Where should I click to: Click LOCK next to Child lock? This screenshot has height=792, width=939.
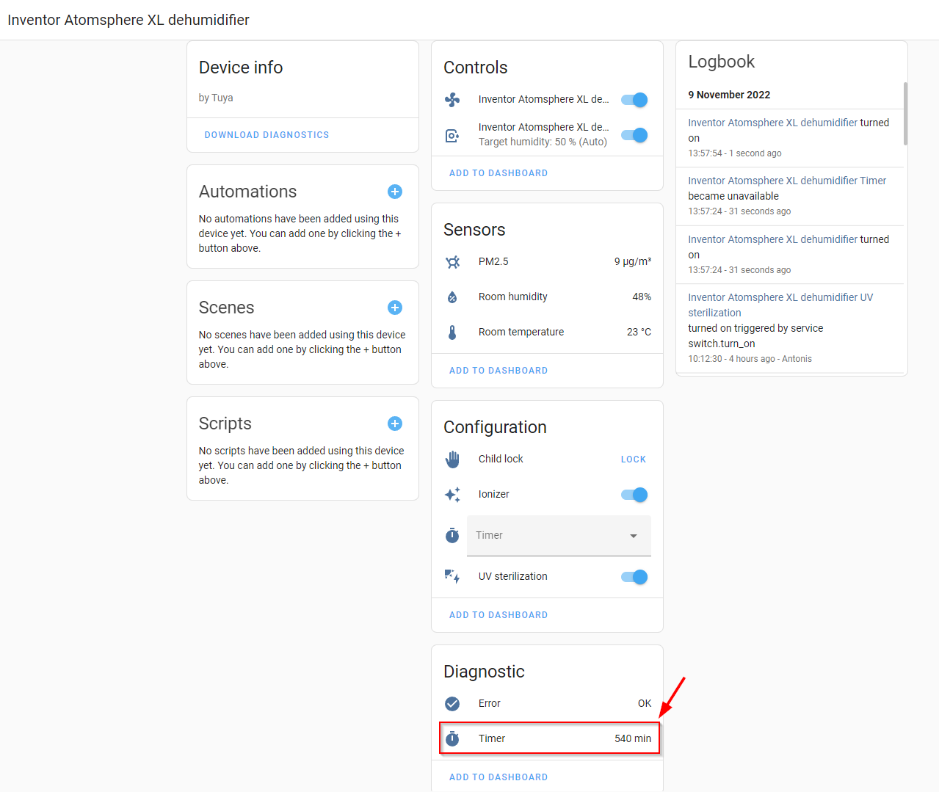click(633, 459)
